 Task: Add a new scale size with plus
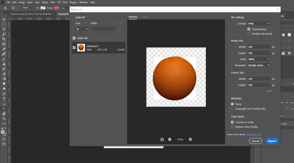coord(120,23)
